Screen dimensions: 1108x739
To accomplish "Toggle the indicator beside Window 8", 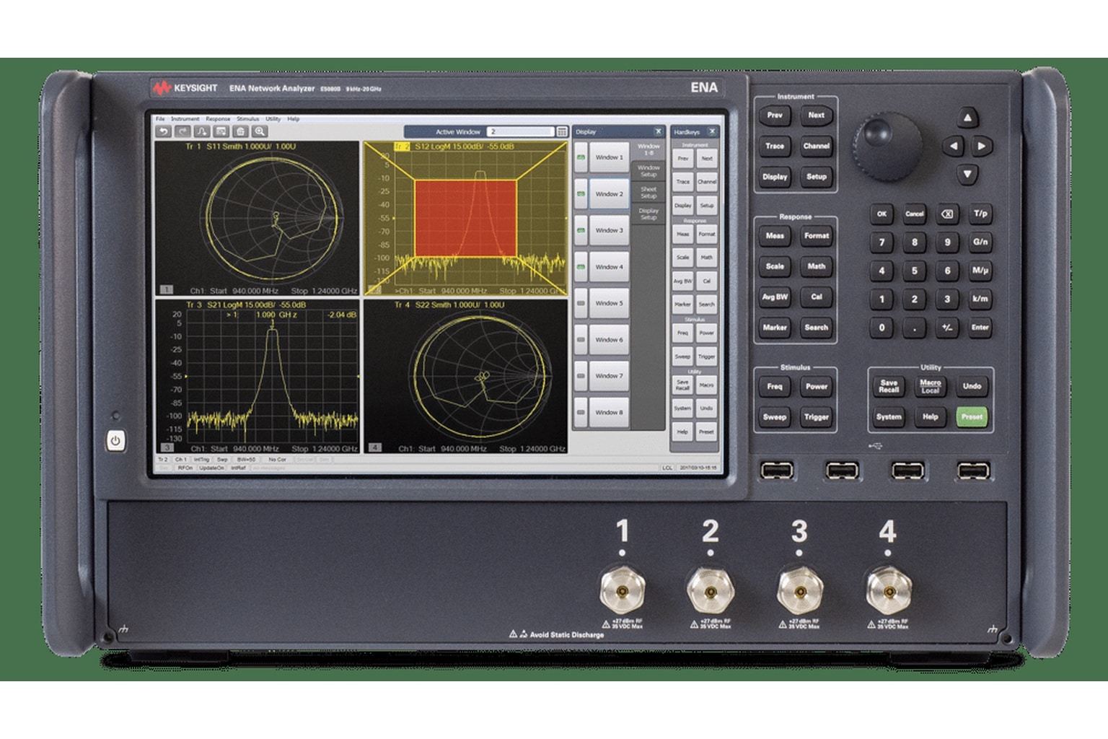I will pos(581,412).
